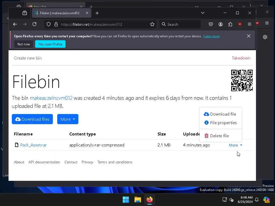The image size is (275, 206).
Task: Open settings gear in background window
Action: click(x=265, y=37)
